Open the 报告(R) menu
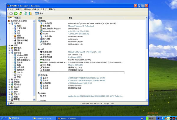This screenshot has height=120, width=177. coord(27,9)
